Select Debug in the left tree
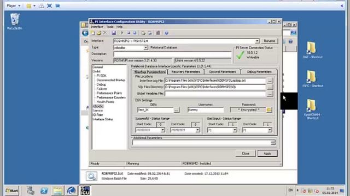This screenshot has height=196, width=350. click(x=101, y=84)
